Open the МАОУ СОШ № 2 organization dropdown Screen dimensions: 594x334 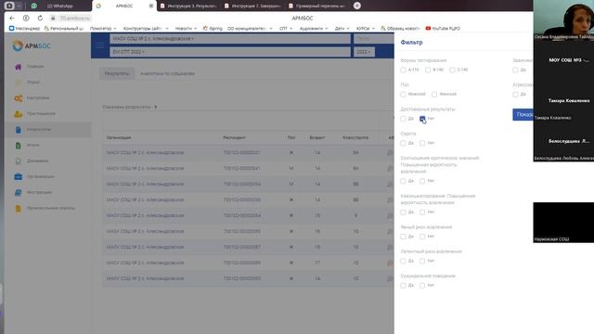230,39
